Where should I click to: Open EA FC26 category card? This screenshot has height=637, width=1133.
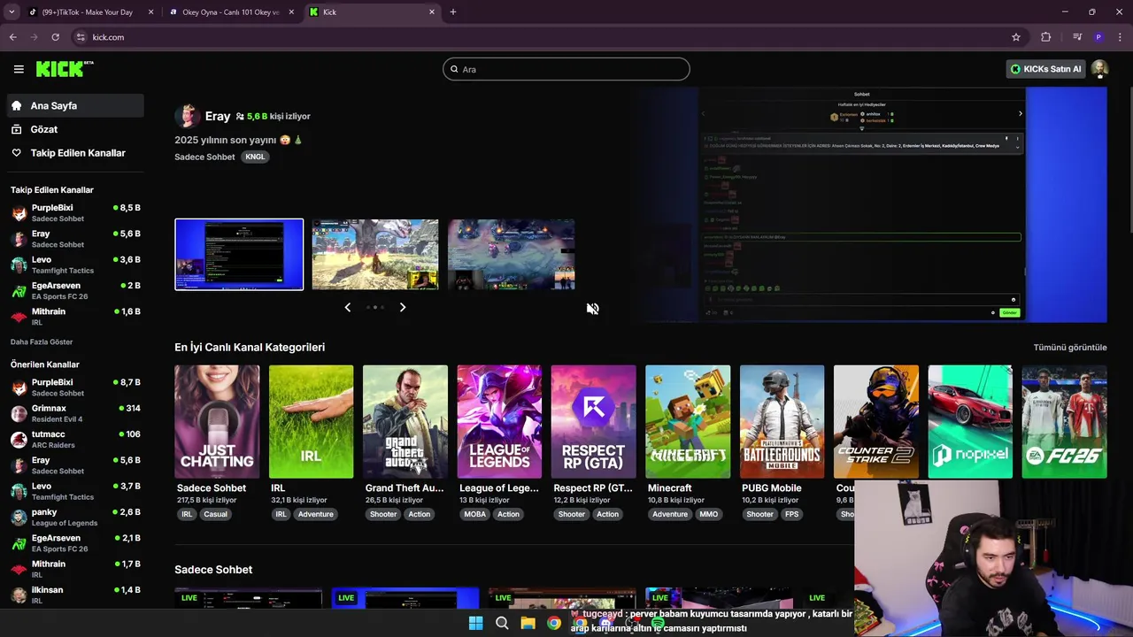(1064, 422)
